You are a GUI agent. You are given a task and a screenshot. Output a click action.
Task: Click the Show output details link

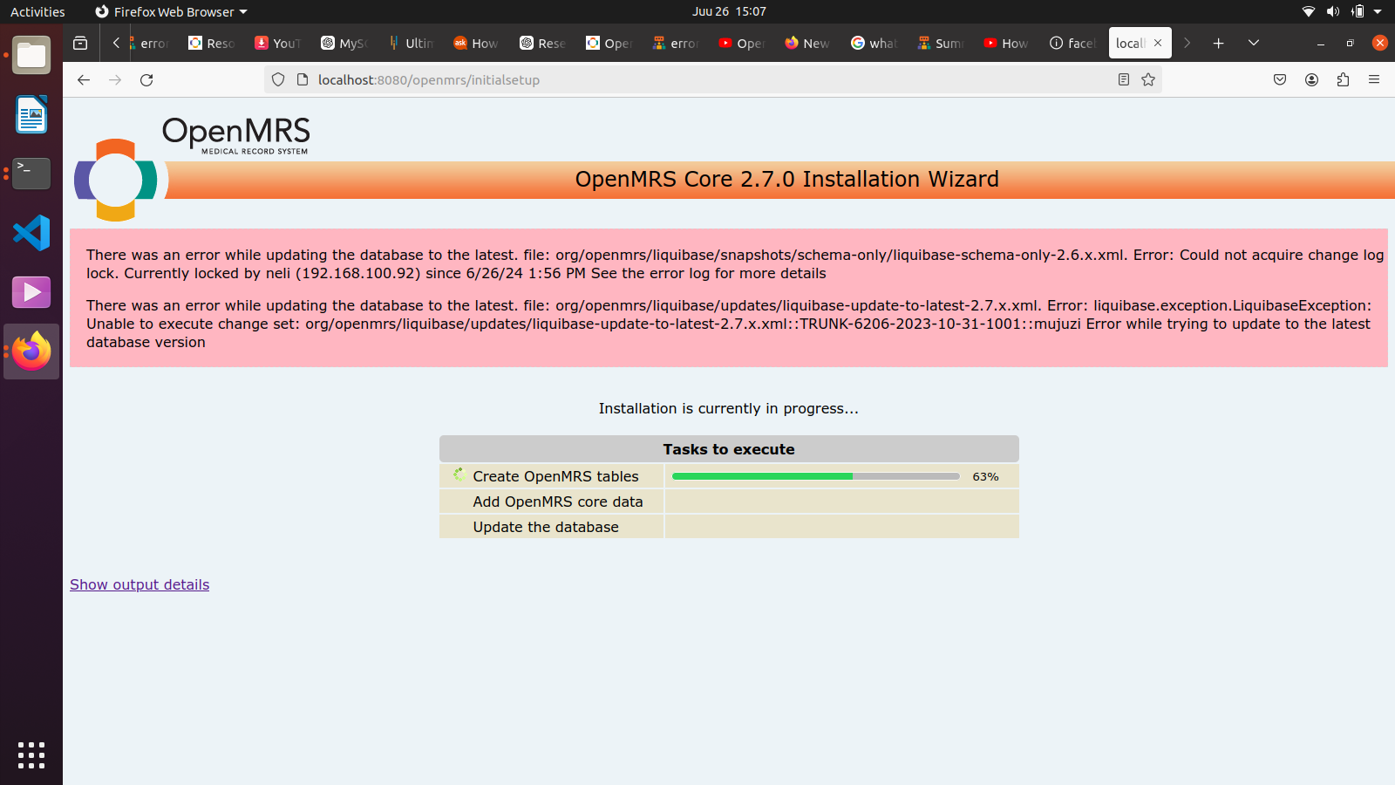(x=139, y=584)
